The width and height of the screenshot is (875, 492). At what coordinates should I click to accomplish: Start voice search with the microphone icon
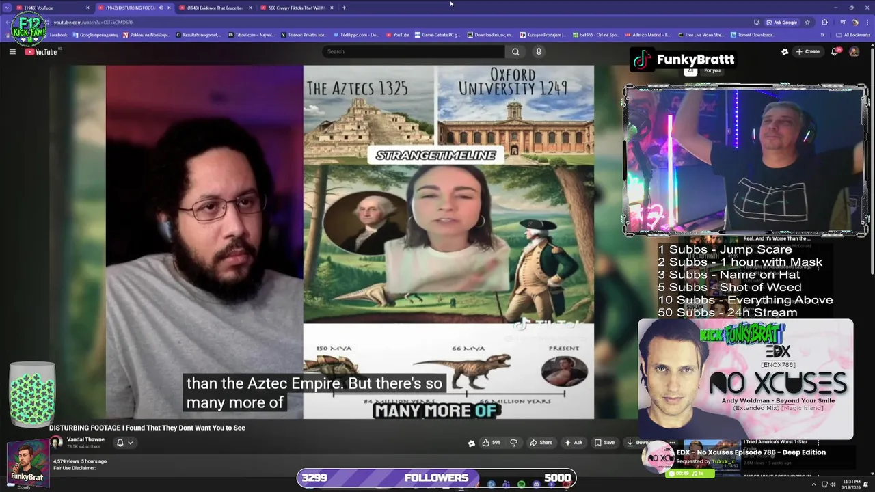tap(539, 51)
